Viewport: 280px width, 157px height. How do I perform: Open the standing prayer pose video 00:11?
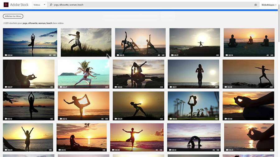194,74
